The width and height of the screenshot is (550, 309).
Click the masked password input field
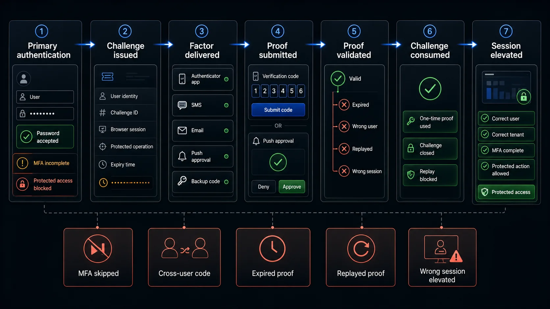pyautogui.click(x=45, y=114)
